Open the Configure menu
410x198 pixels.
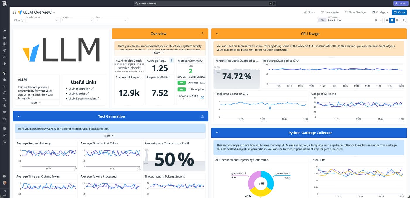(x=380, y=12)
